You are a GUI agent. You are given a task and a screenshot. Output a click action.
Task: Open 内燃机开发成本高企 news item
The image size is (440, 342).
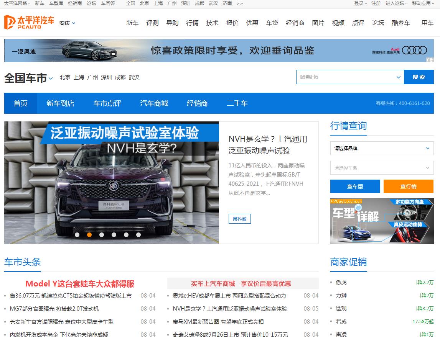pos(59,334)
